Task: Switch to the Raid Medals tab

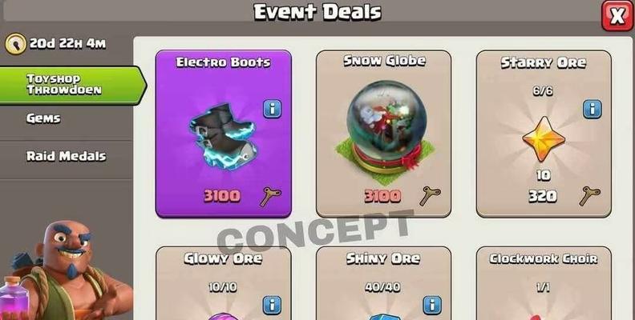Action: 66,157
